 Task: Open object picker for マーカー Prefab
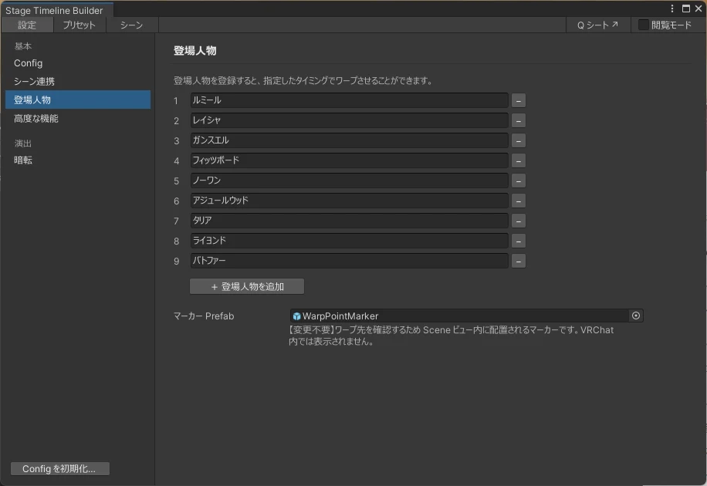tap(636, 316)
